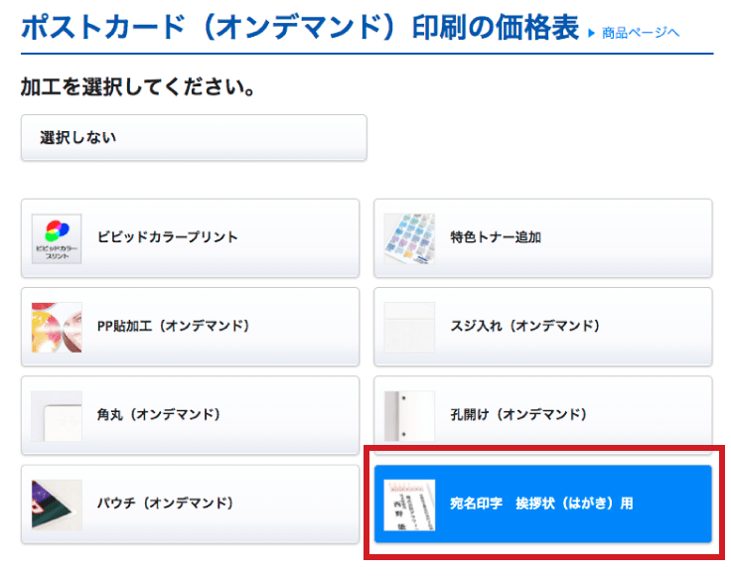Select 角丸（オンデマンド） processing
The height and width of the screenshot is (576, 731).
(159, 415)
